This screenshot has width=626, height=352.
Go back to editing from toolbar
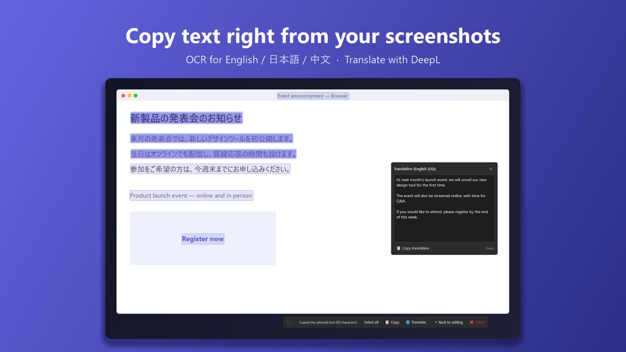point(448,322)
